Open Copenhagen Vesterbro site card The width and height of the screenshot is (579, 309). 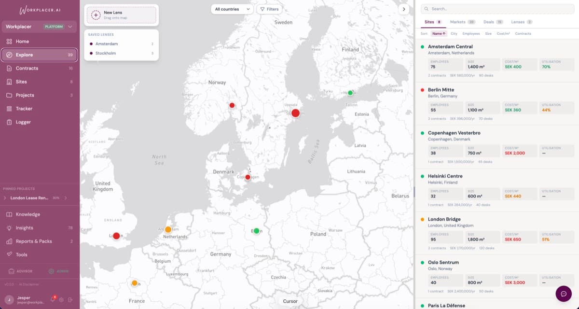click(x=497, y=147)
